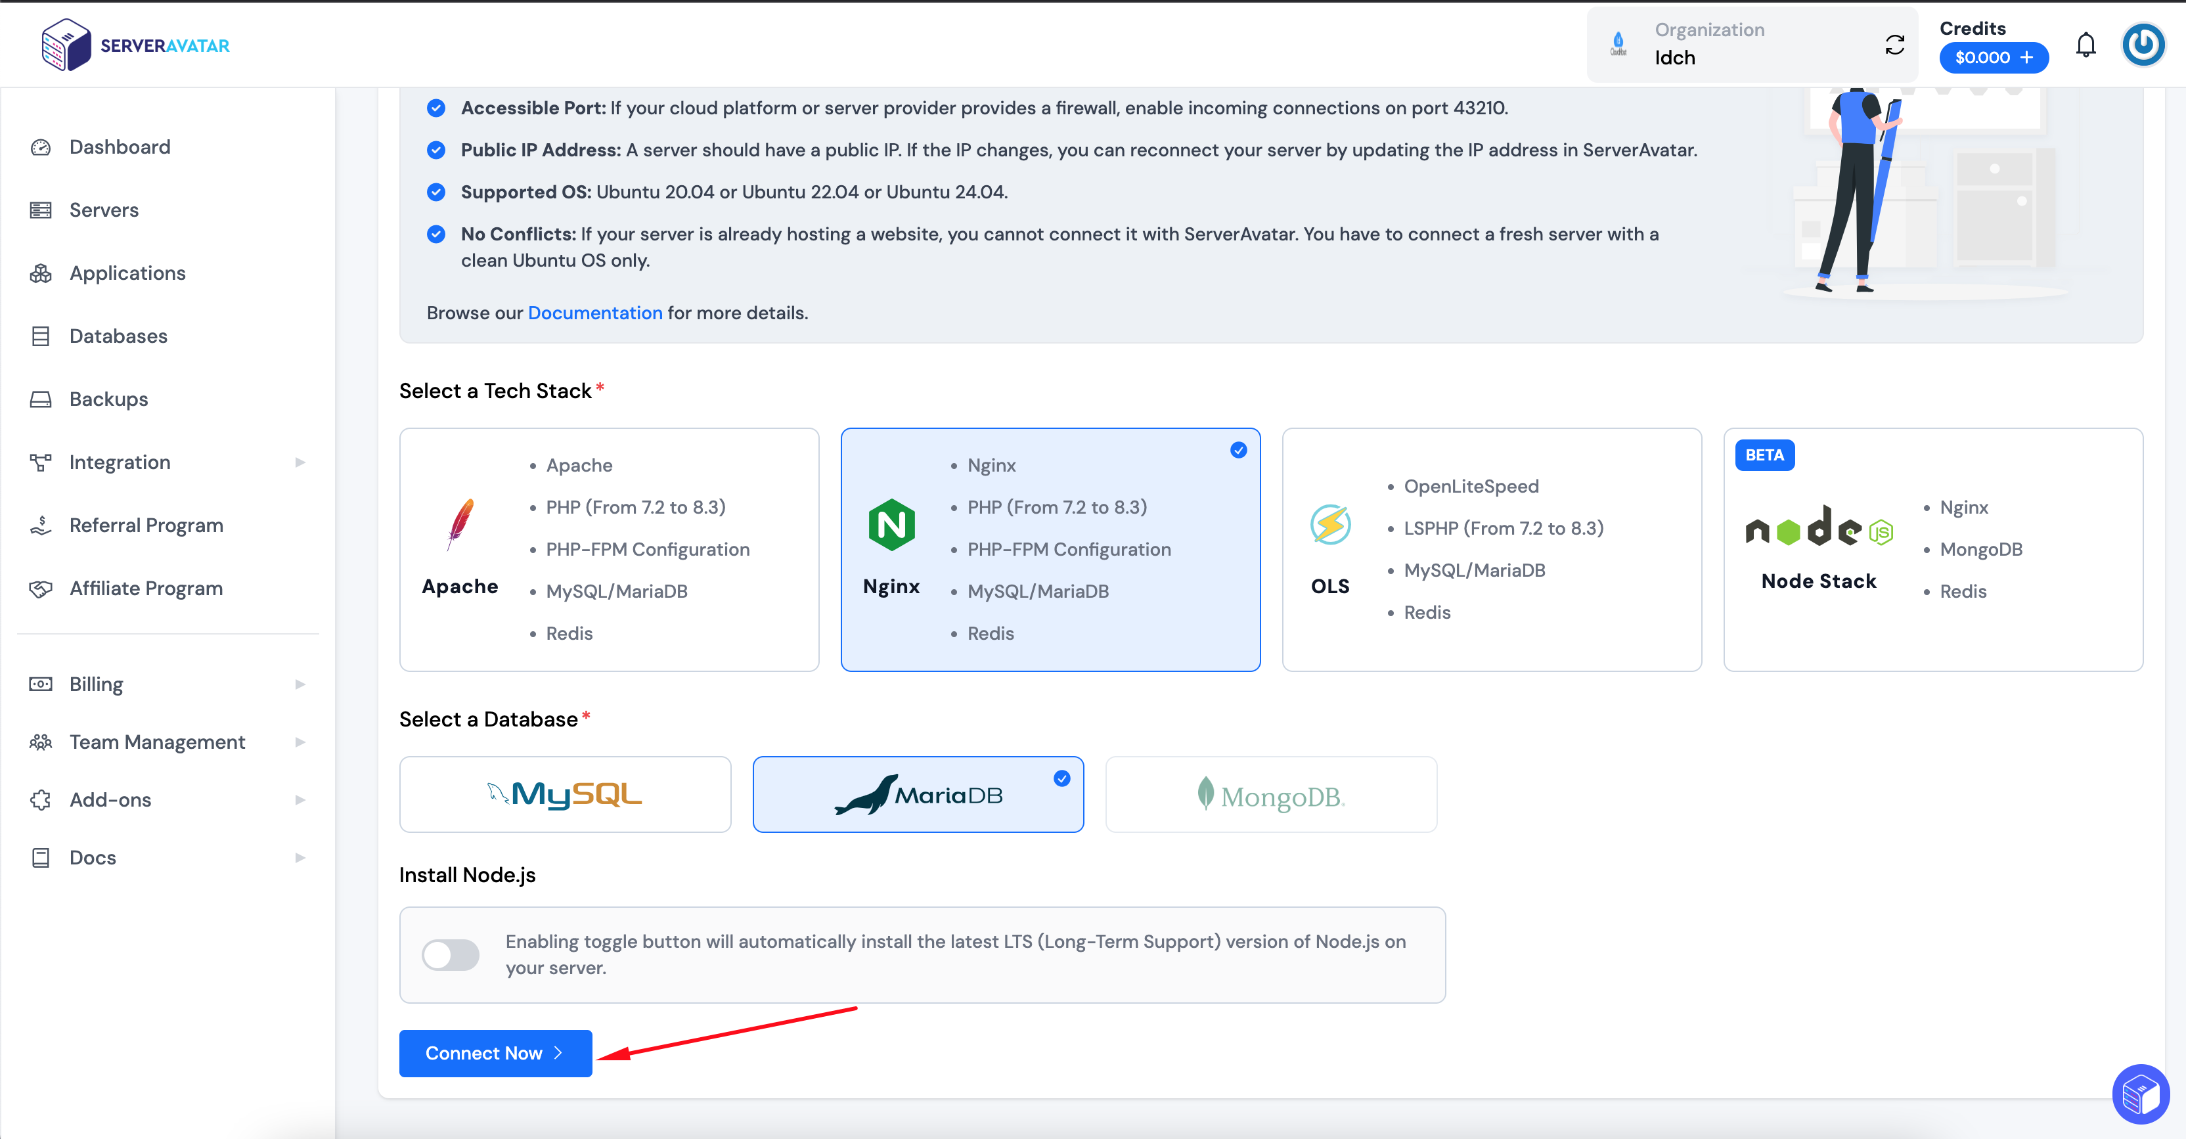The width and height of the screenshot is (2186, 1139).
Task: Click the organization avatar icon
Action: pos(1618,44)
